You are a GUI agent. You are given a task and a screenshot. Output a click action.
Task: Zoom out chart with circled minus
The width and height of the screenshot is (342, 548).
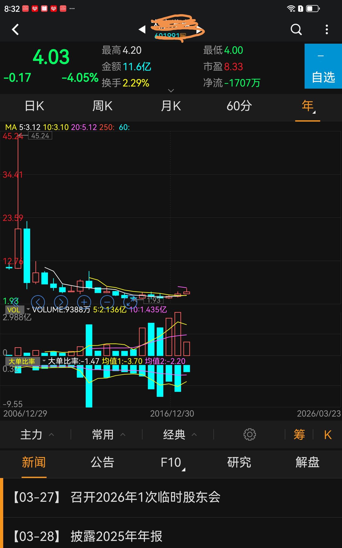pos(107,302)
